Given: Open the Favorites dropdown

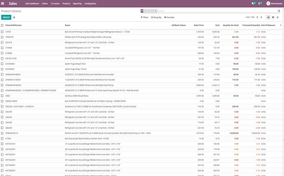Looking at the screenshot, I should (x=170, y=17).
